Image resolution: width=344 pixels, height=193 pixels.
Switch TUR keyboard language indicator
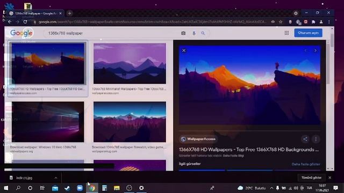tap(310, 188)
